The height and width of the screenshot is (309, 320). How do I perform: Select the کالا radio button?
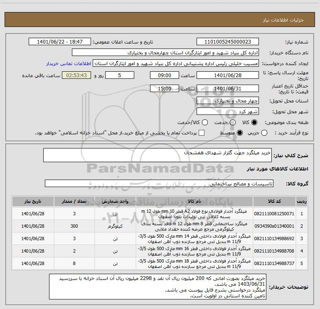click(254, 122)
